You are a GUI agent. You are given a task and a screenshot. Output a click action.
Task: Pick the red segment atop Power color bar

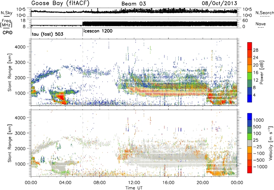point(250,46)
